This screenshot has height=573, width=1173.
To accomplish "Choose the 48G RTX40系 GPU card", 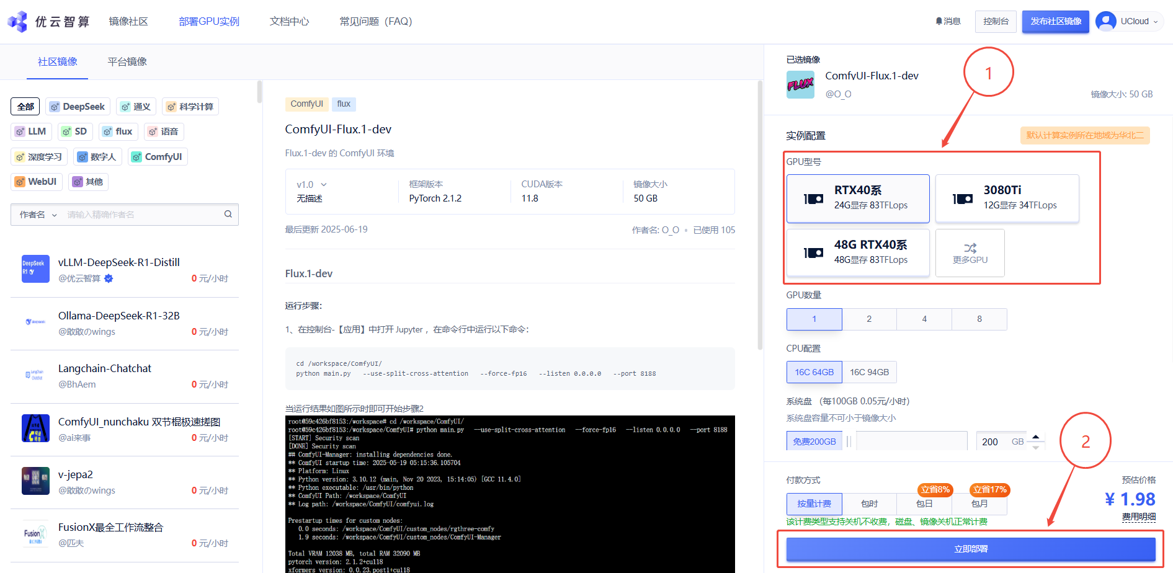I will click(858, 252).
